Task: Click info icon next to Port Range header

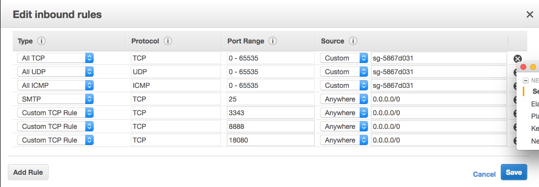Action: 272,41
